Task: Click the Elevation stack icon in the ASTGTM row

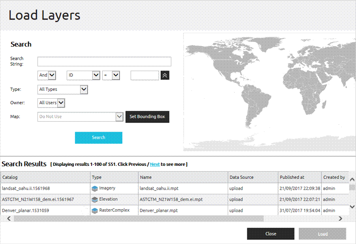Action: click(x=94, y=199)
